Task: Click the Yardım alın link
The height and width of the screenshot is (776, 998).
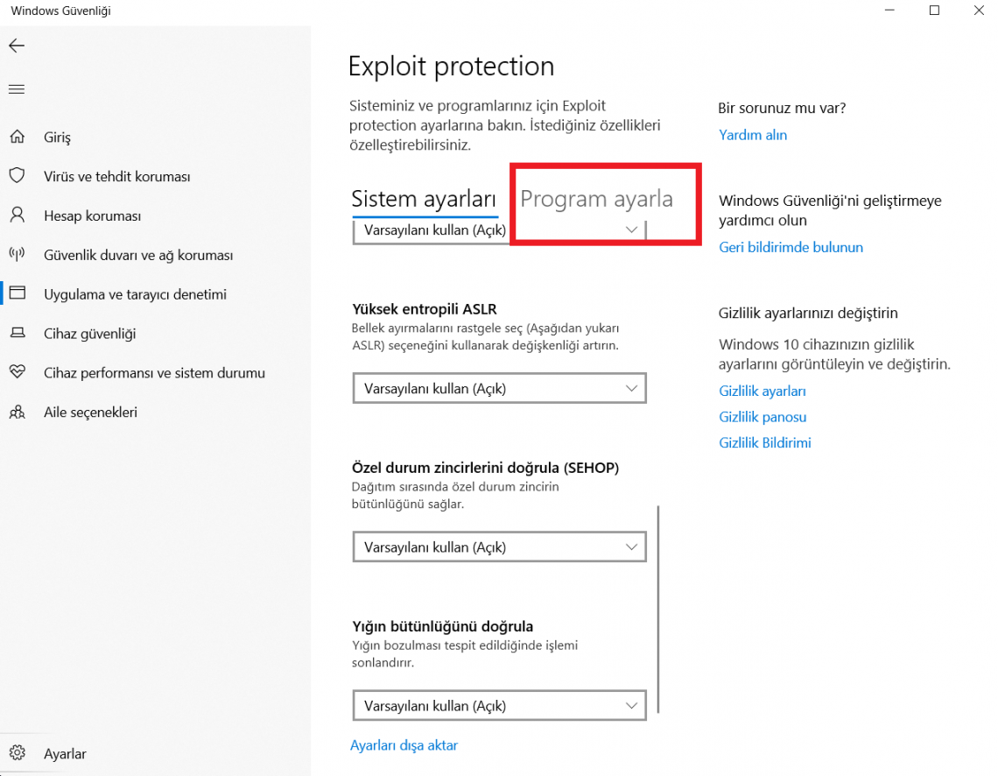Action: point(753,135)
